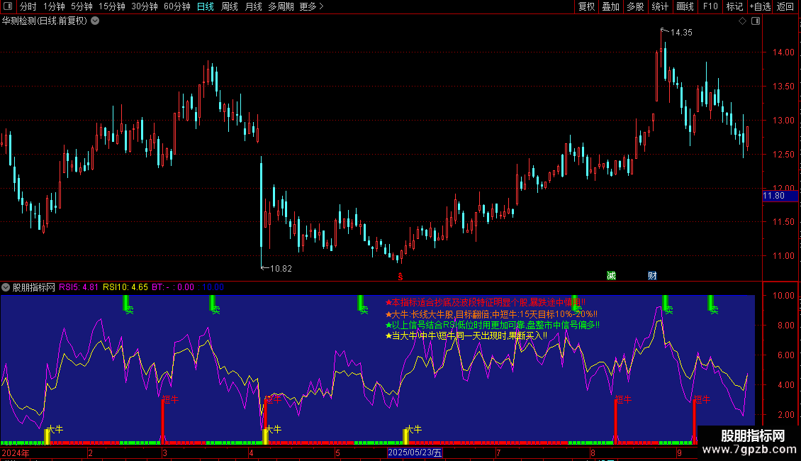Select the 1分钟 period tab
The width and height of the screenshot is (801, 461).
click(x=54, y=6)
